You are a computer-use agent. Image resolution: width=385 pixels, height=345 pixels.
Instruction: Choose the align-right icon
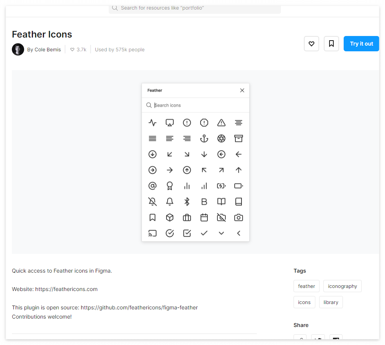[187, 138]
